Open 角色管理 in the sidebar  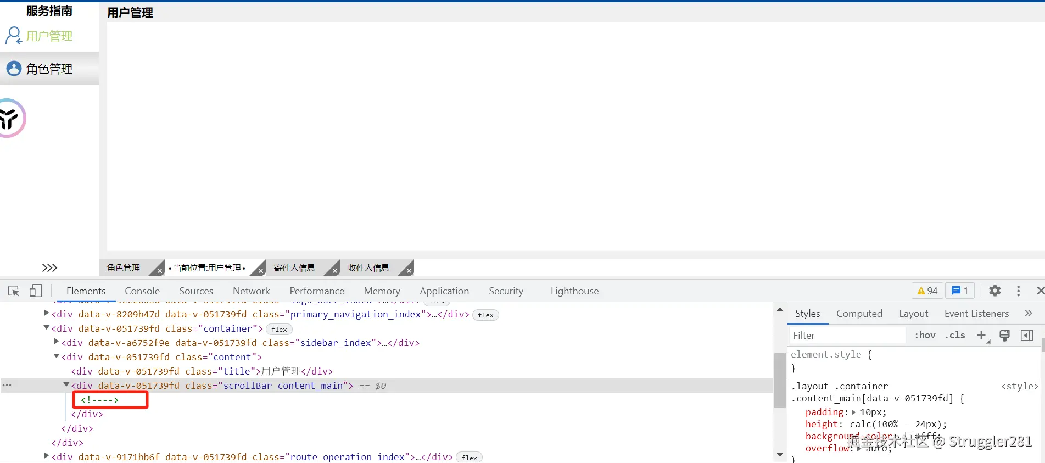(x=49, y=69)
